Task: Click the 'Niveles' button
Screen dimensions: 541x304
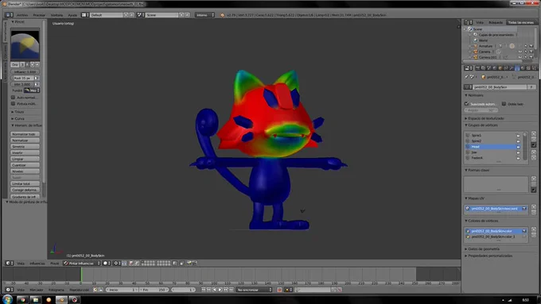Action: pos(25,171)
